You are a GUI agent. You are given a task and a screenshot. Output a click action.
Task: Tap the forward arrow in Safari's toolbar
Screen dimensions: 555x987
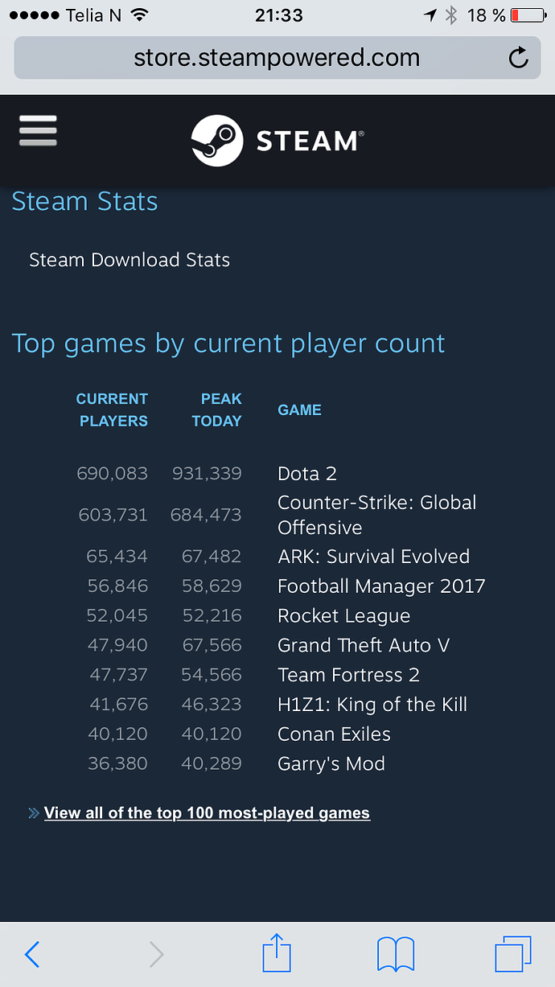click(156, 955)
